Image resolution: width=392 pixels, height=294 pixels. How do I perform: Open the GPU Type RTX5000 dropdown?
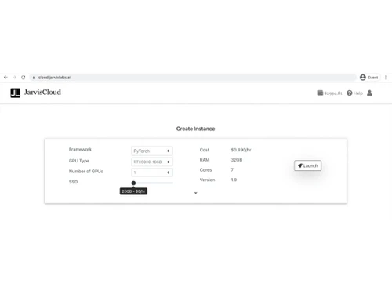(152, 162)
